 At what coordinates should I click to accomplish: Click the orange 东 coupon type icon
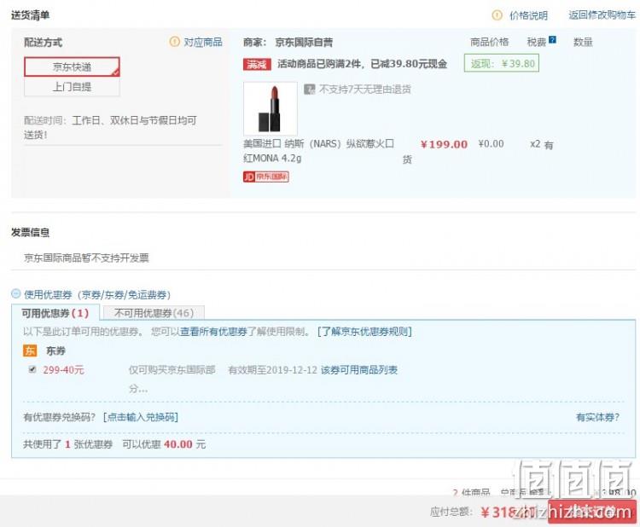click(30, 350)
